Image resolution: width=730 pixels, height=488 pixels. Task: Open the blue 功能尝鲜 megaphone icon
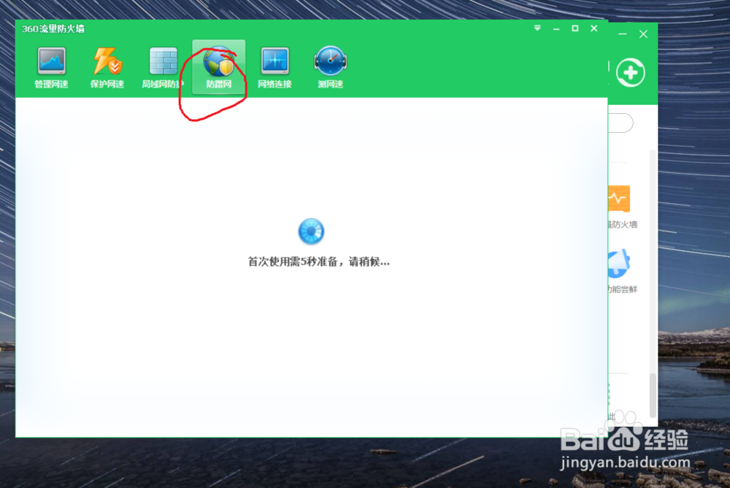[620, 264]
